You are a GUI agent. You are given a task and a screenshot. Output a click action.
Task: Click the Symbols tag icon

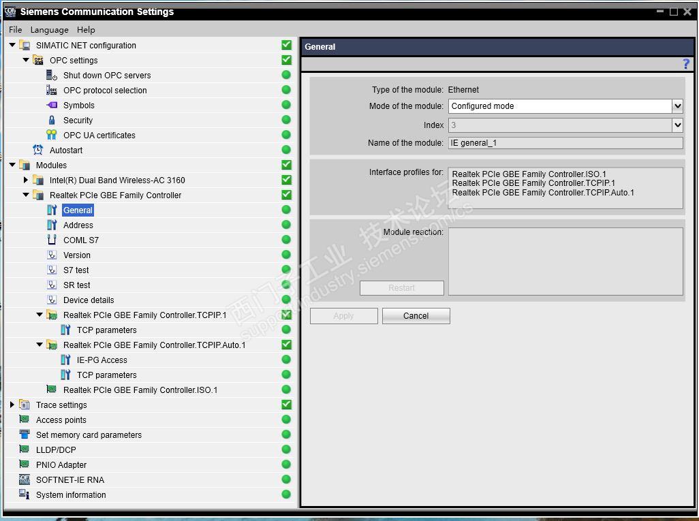tap(52, 105)
